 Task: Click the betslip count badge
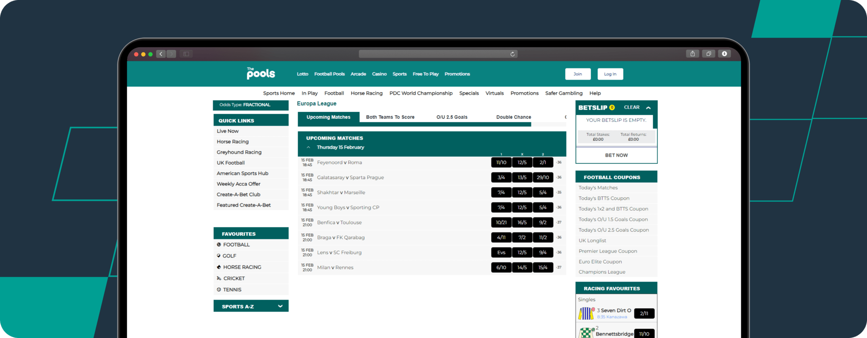pos(612,107)
